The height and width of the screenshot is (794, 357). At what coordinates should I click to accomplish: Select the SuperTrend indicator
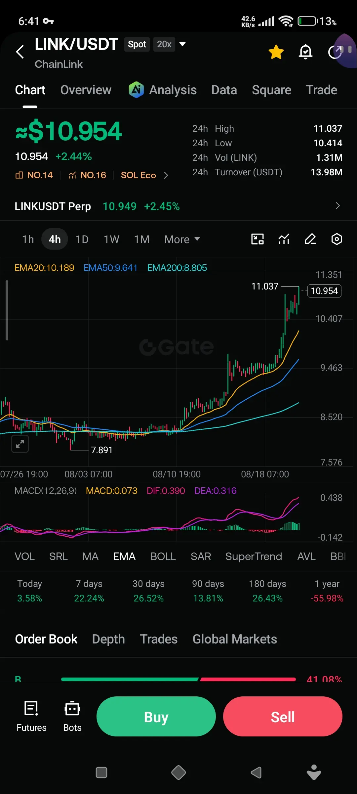pos(254,556)
